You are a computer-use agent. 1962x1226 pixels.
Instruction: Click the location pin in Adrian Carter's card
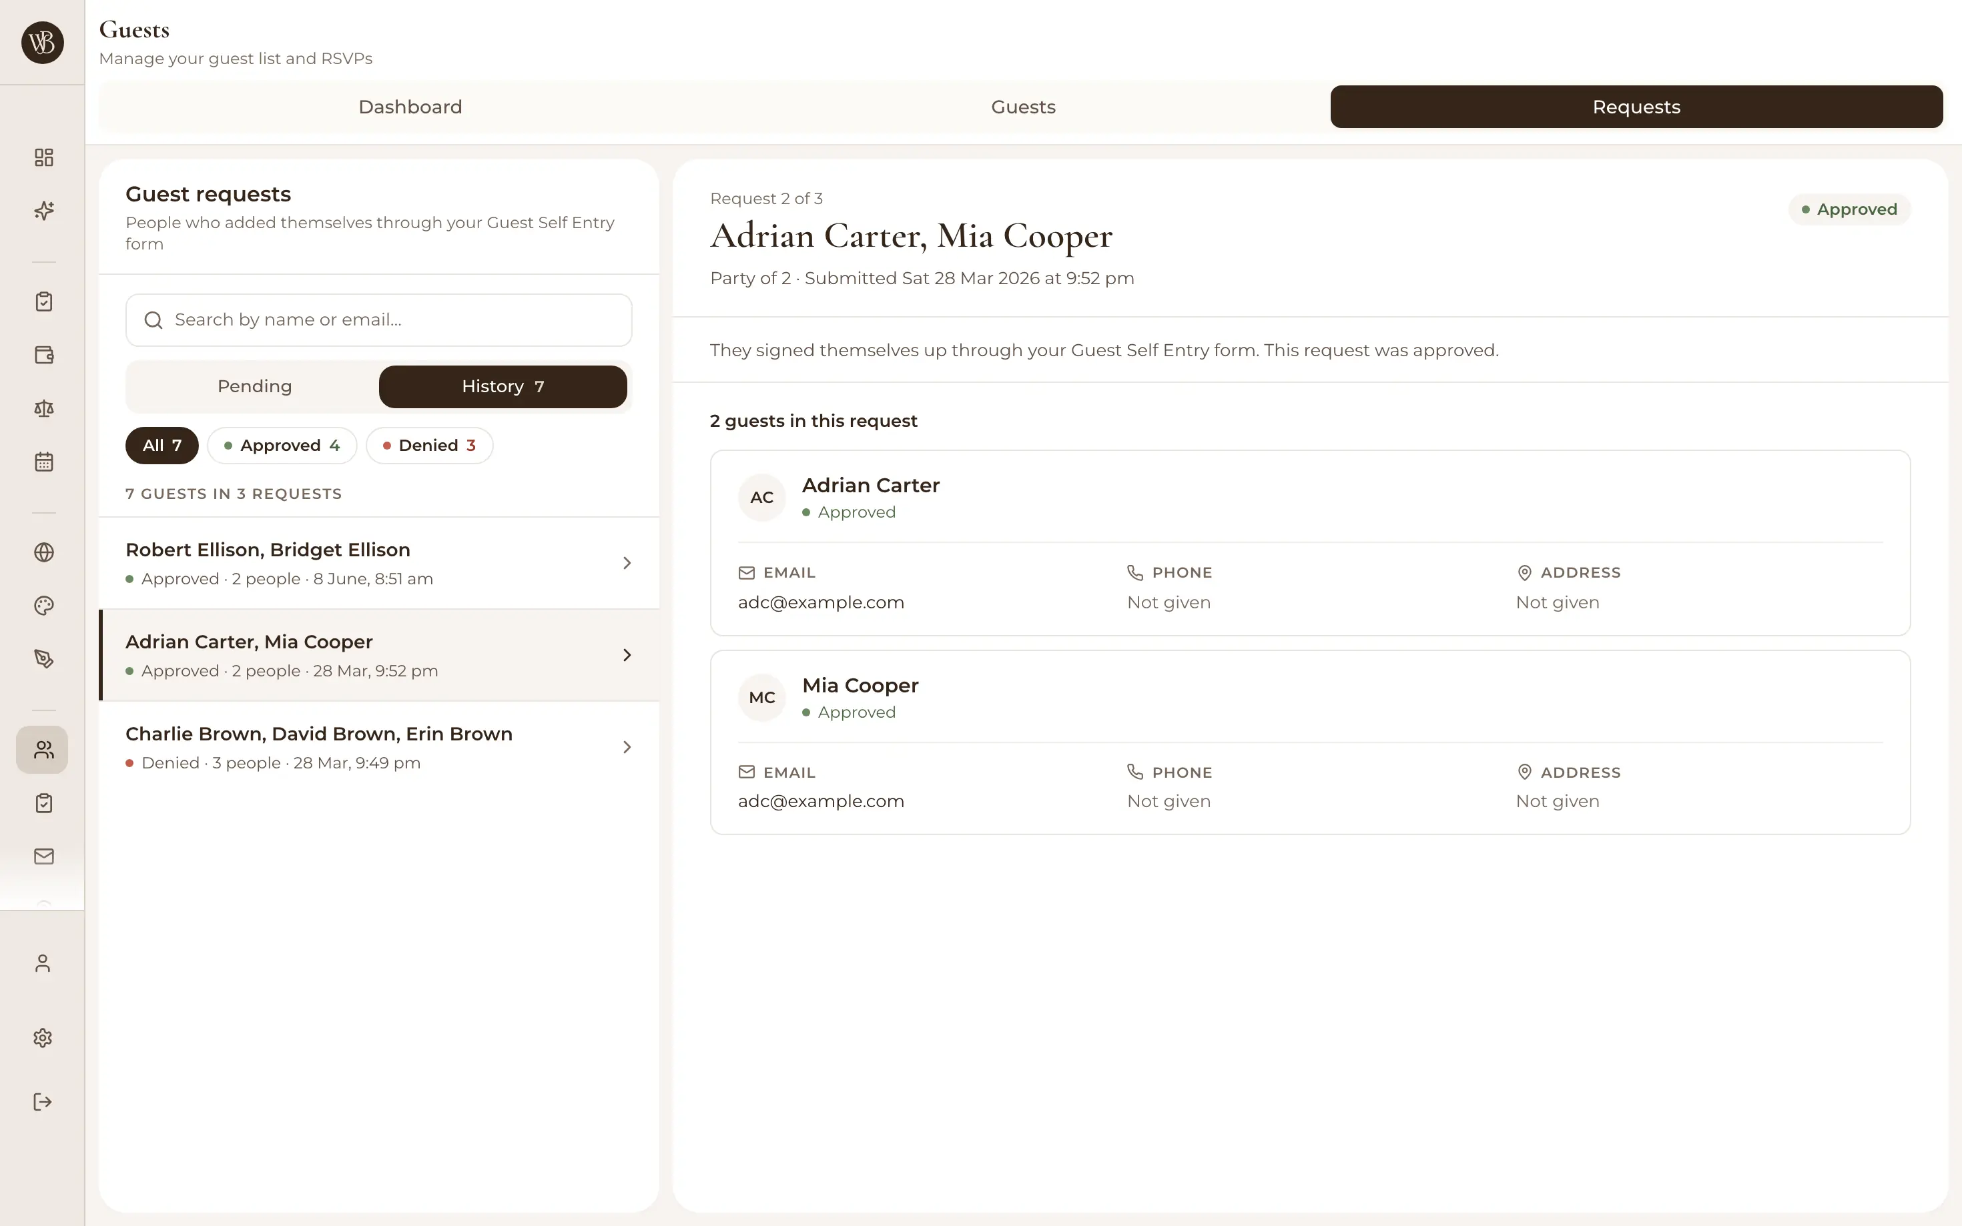[1524, 573]
